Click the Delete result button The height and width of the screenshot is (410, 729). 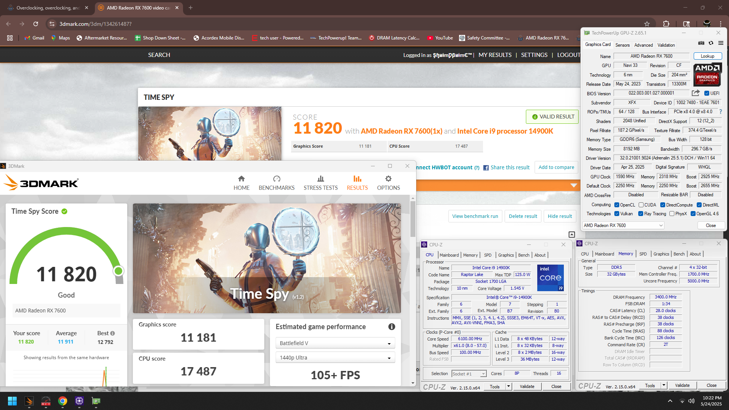point(523,216)
